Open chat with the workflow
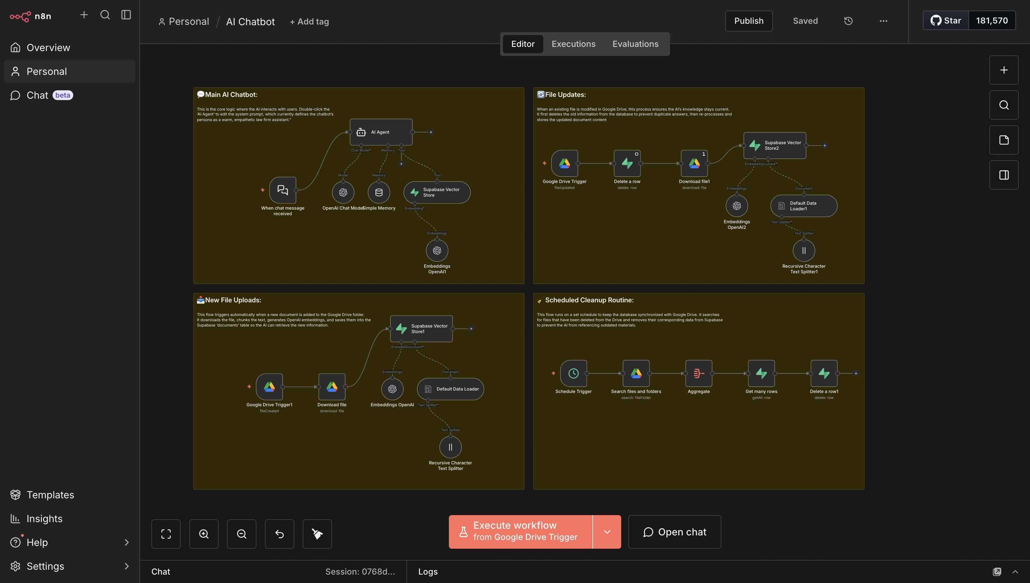The height and width of the screenshot is (583, 1030). click(x=674, y=532)
